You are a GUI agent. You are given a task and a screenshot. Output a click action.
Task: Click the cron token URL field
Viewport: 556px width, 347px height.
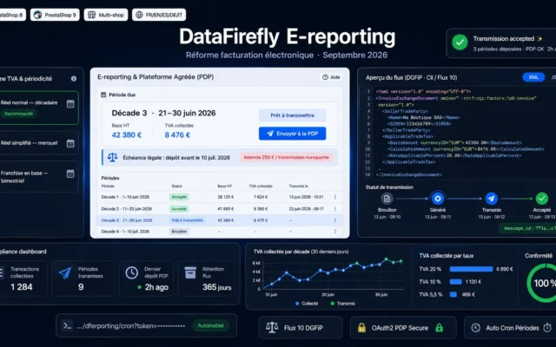point(146,325)
